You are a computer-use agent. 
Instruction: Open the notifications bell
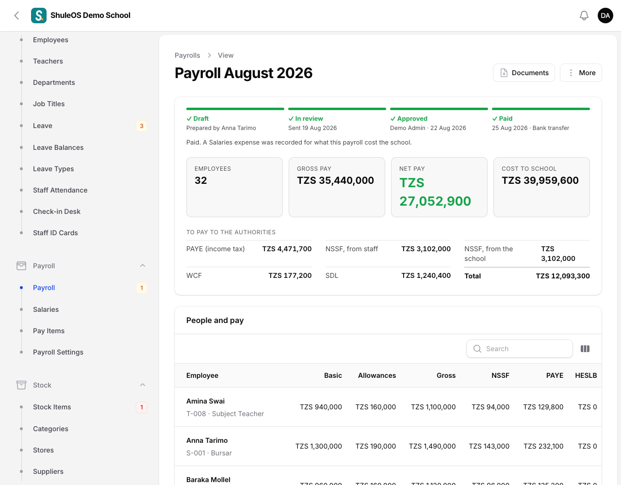click(x=584, y=16)
